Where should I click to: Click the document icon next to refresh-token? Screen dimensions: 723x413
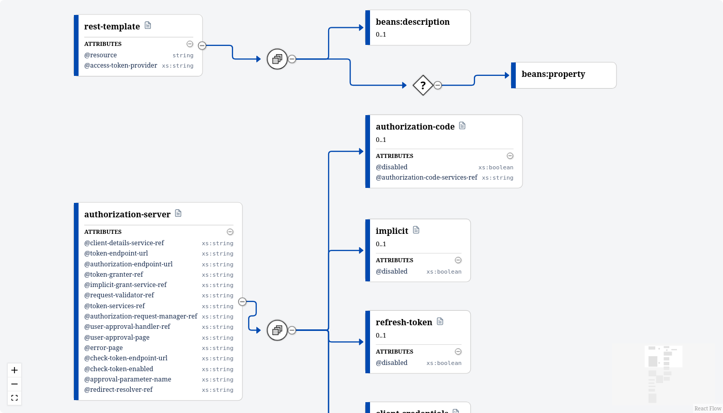[x=440, y=321]
